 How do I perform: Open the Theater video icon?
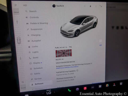[121, 84]
